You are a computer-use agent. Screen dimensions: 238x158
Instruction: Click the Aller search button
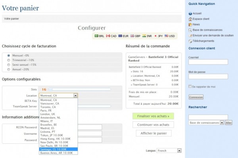tap(228, 122)
